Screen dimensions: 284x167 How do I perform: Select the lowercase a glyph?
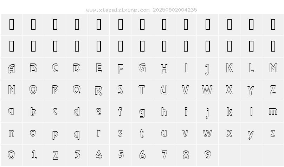[x=11, y=111]
